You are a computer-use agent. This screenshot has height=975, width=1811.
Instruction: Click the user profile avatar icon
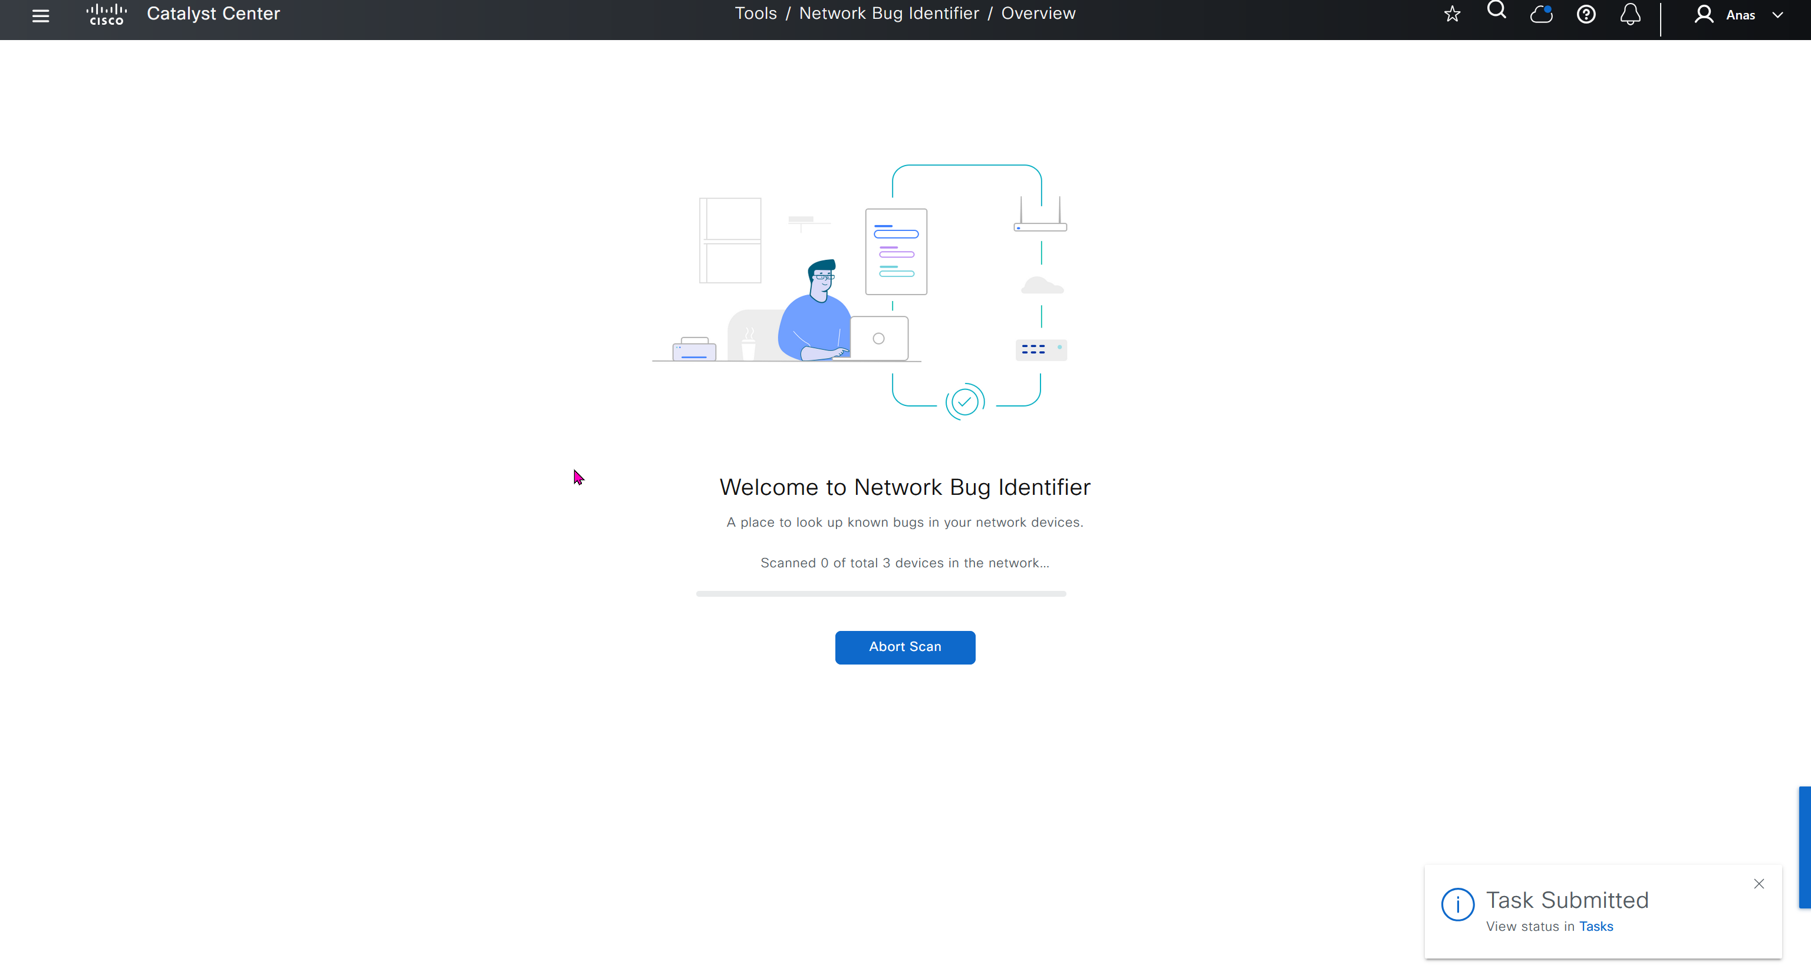pos(1704,14)
